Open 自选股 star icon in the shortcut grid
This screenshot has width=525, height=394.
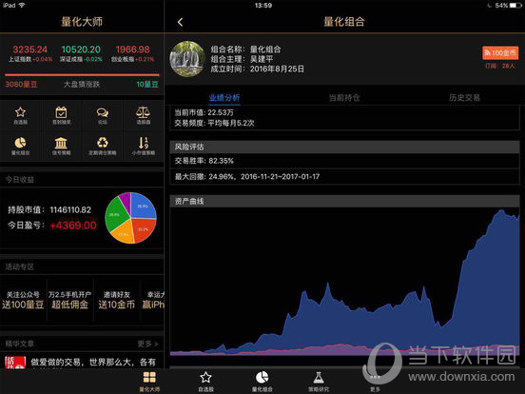click(x=20, y=115)
